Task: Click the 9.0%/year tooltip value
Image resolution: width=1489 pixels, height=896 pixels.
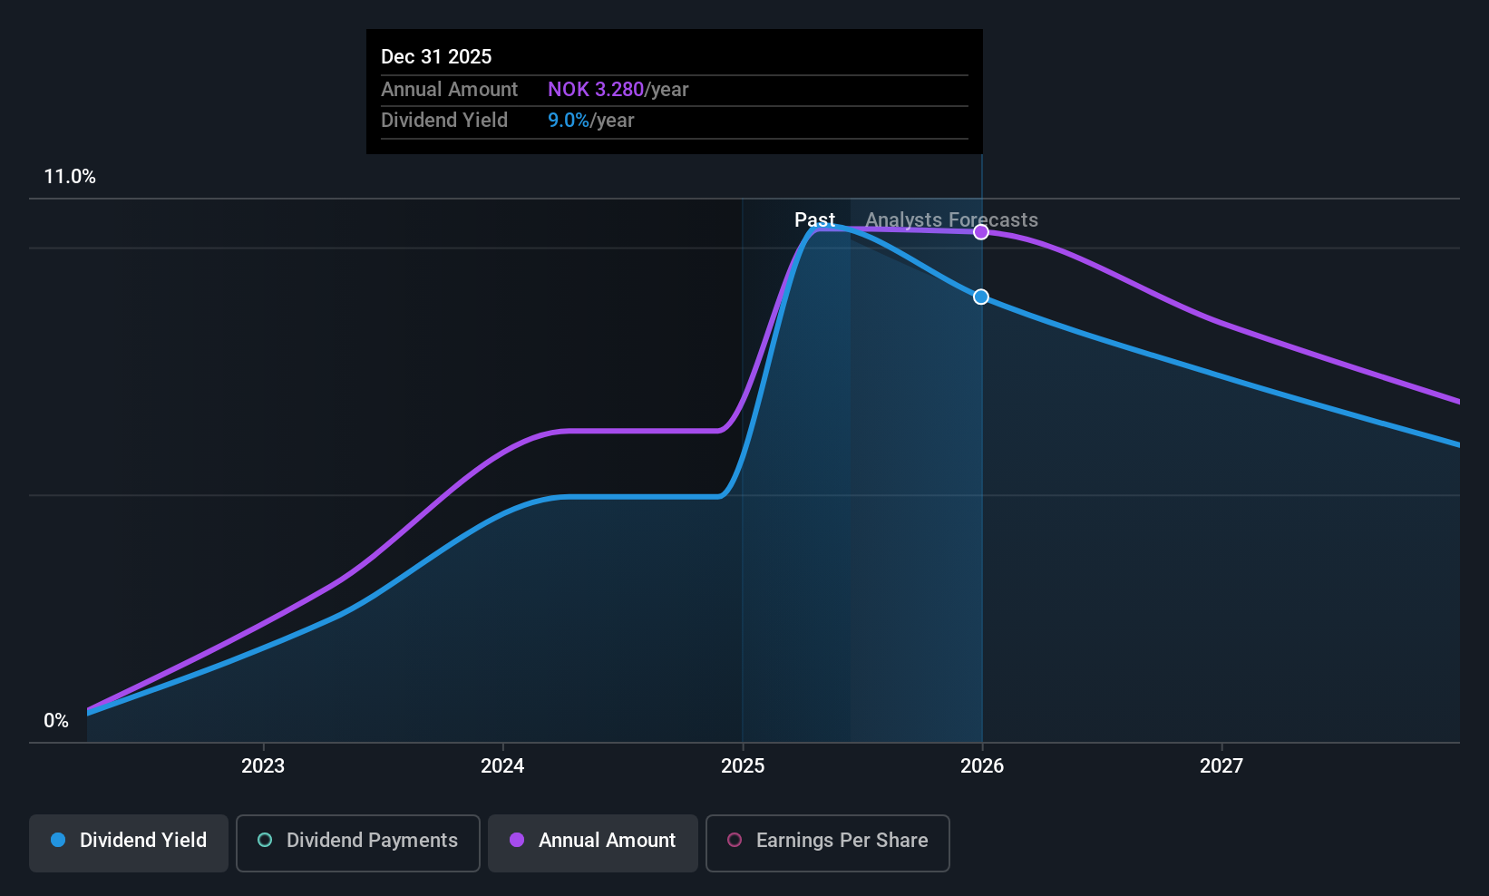Action: 591,121
